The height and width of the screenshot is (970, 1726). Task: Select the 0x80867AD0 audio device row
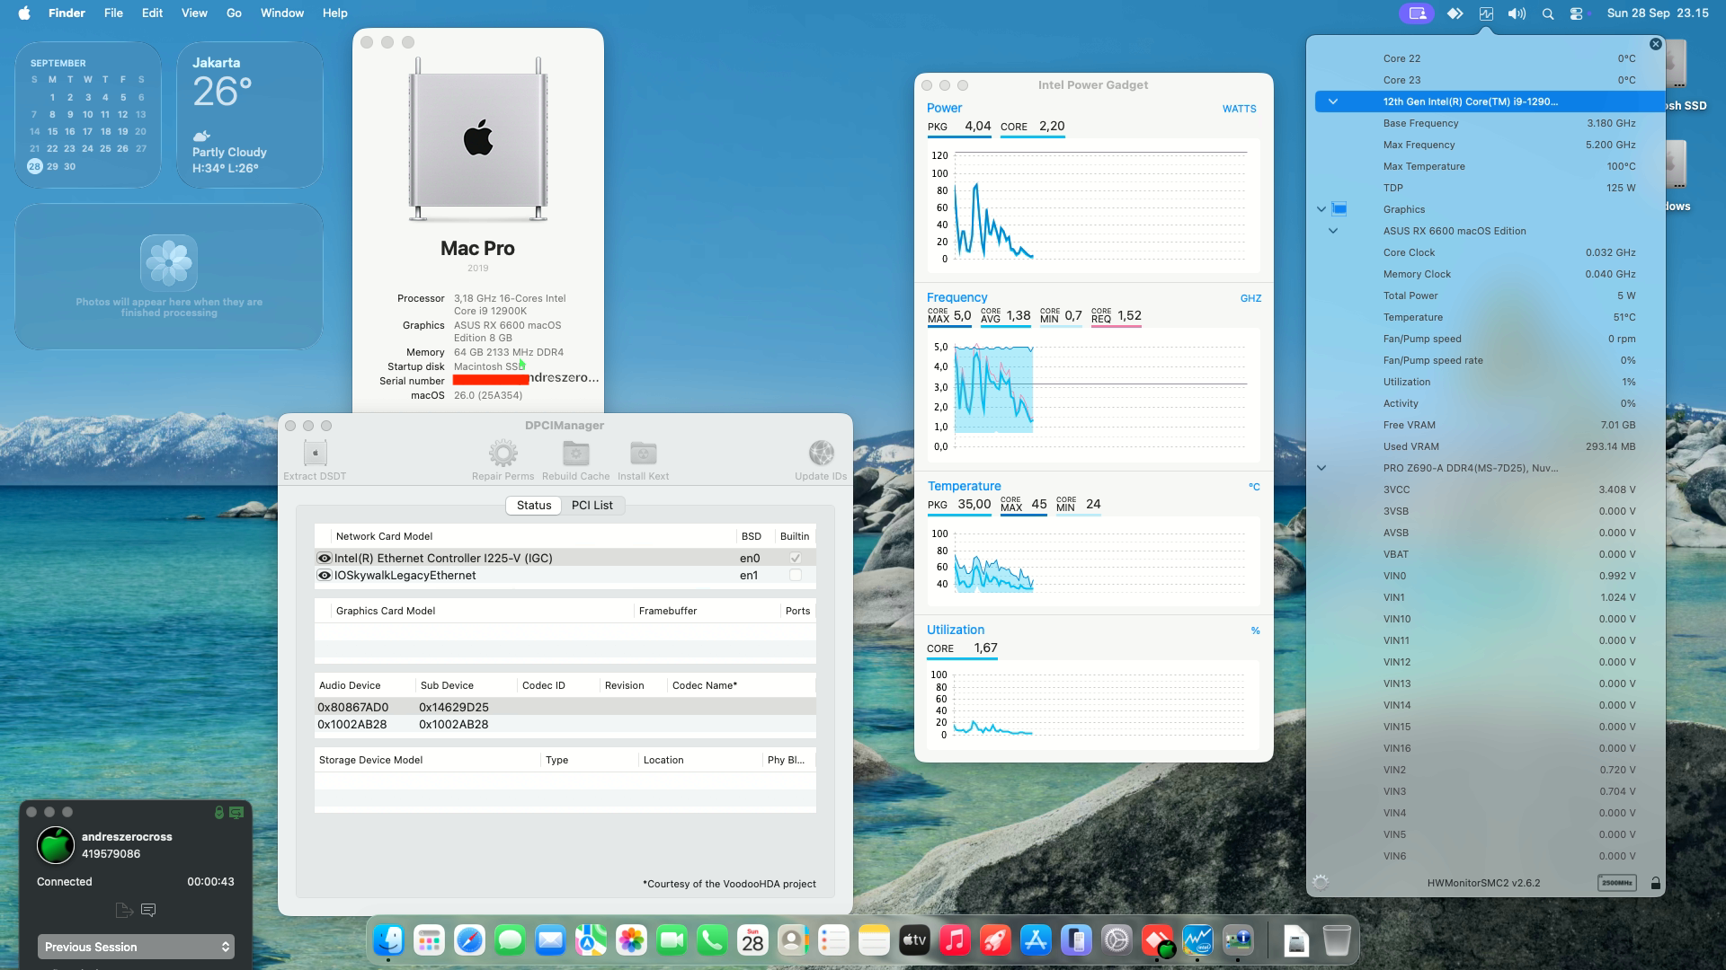coord(565,707)
